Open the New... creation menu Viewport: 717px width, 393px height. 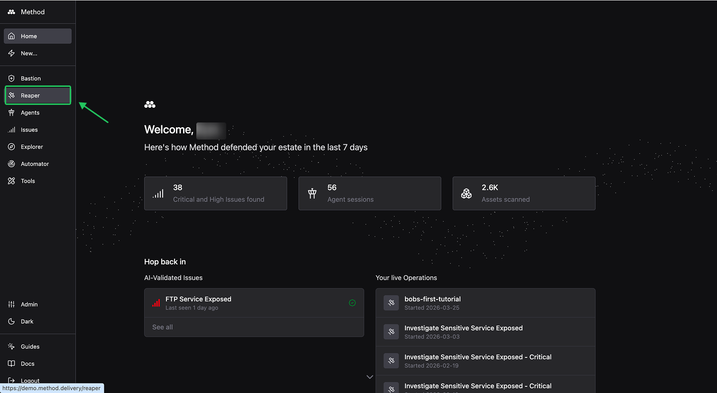point(29,53)
